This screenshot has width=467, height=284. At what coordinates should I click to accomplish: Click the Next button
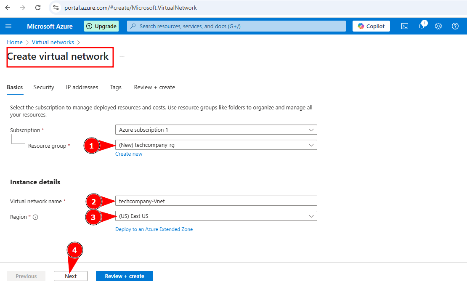71,276
